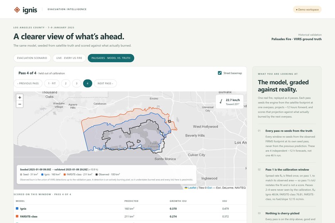Click 'Nothing is cherry-picked' heading
The height and width of the screenshot is (223, 335).
282,213
